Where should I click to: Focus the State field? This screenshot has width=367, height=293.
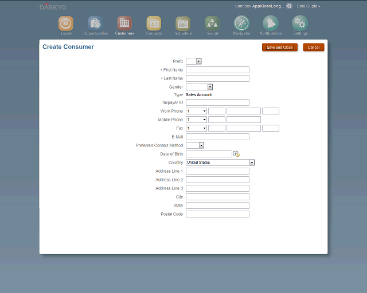click(x=217, y=205)
